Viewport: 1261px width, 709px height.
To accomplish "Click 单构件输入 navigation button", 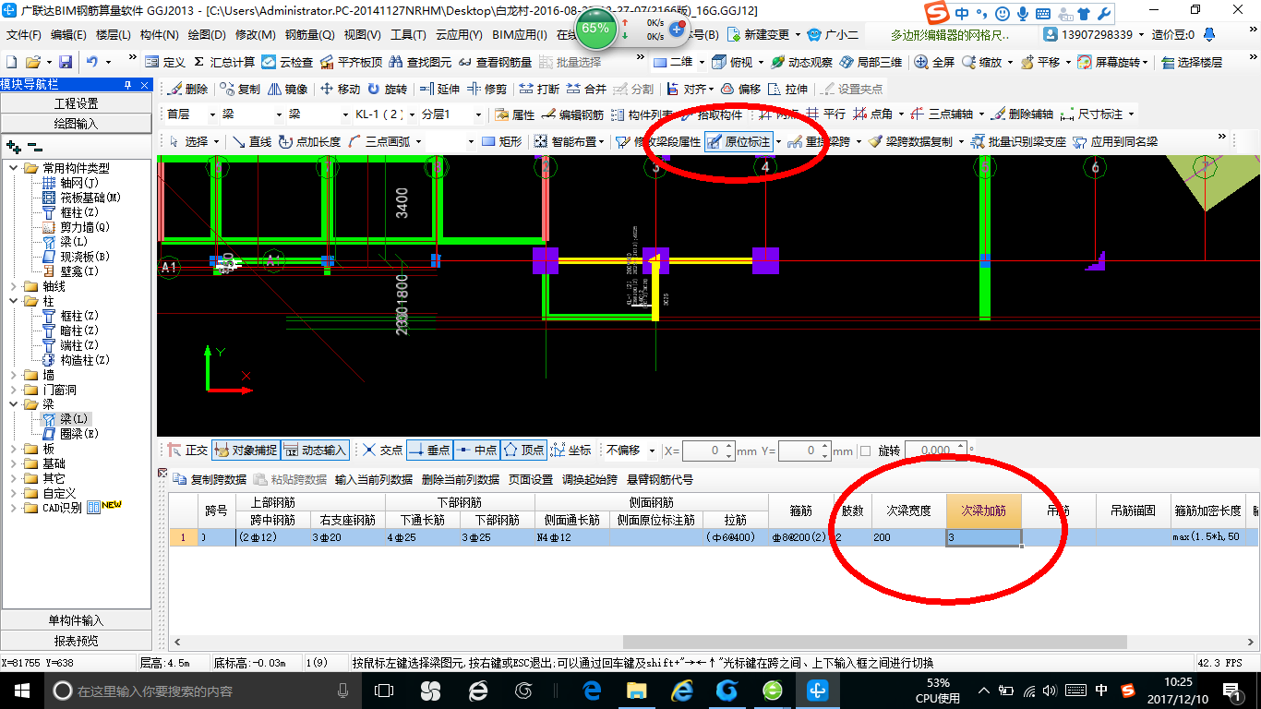I will [76, 620].
